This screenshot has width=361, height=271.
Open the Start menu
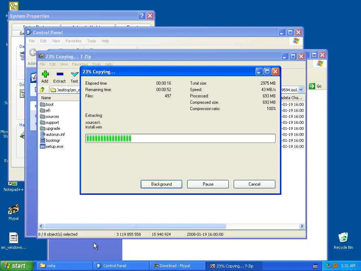click(x=17, y=266)
